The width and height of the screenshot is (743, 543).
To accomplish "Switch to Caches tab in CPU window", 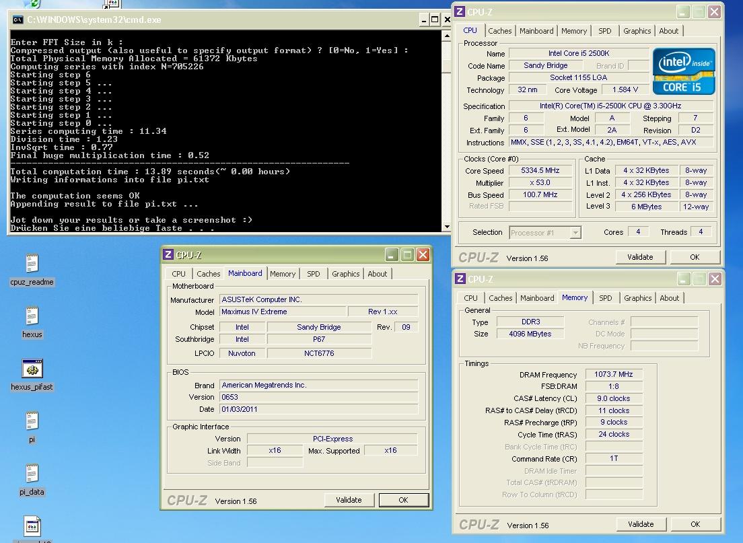I will [499, 31].
